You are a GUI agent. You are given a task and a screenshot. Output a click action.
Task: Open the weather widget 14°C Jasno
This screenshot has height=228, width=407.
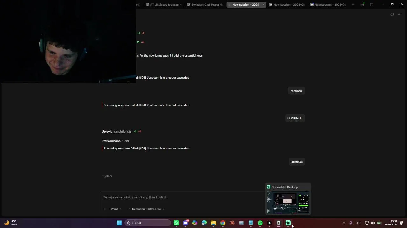pyautogui.click(x=10, y=223)
